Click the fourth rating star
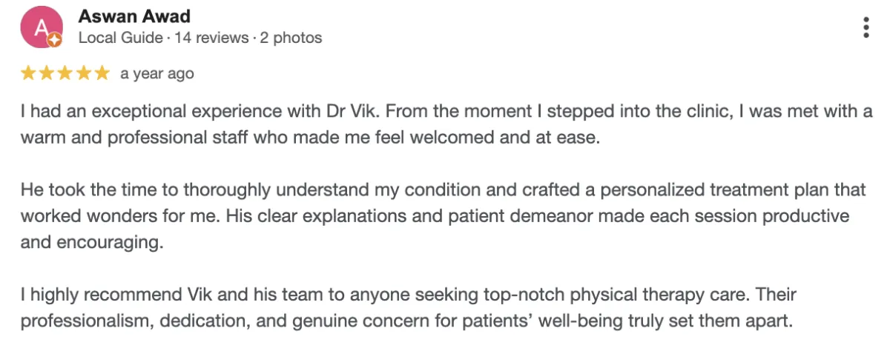The image size is (890, 345). click(84, 73)
